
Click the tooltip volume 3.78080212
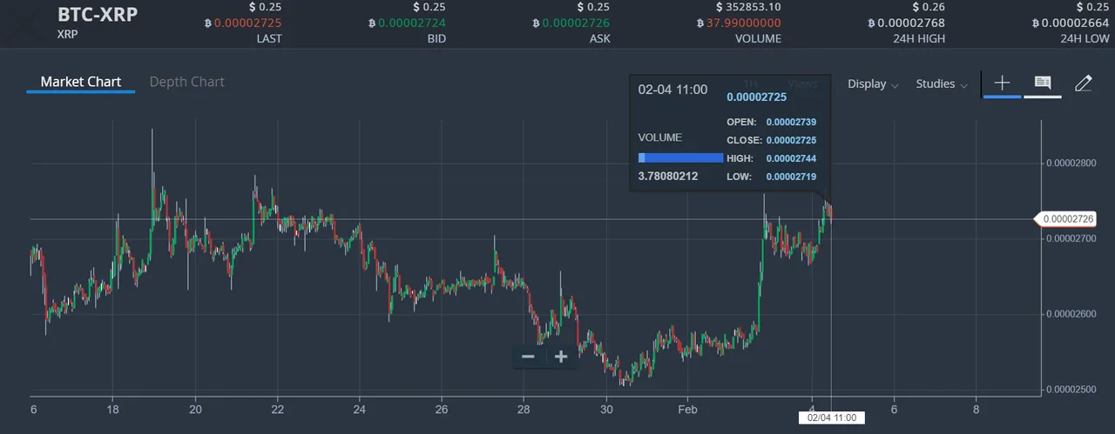click(668, 177)
